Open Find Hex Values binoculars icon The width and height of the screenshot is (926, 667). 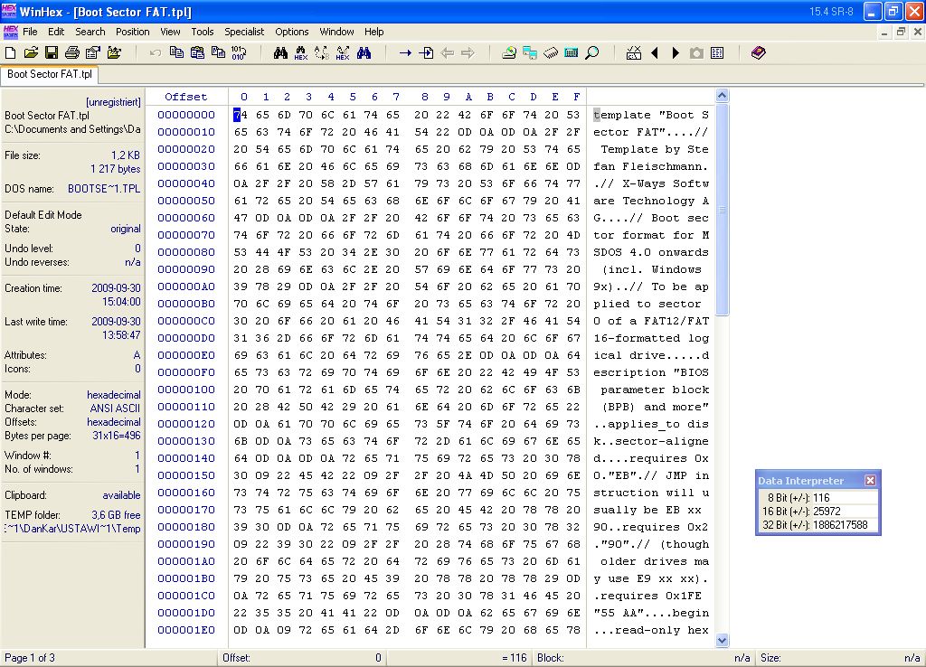point(301,53)
